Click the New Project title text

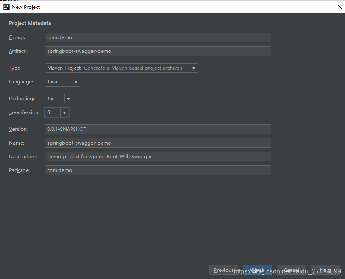(x=26, y=7)
